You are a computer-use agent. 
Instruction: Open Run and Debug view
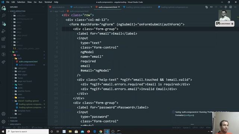[x=3, y=31]
